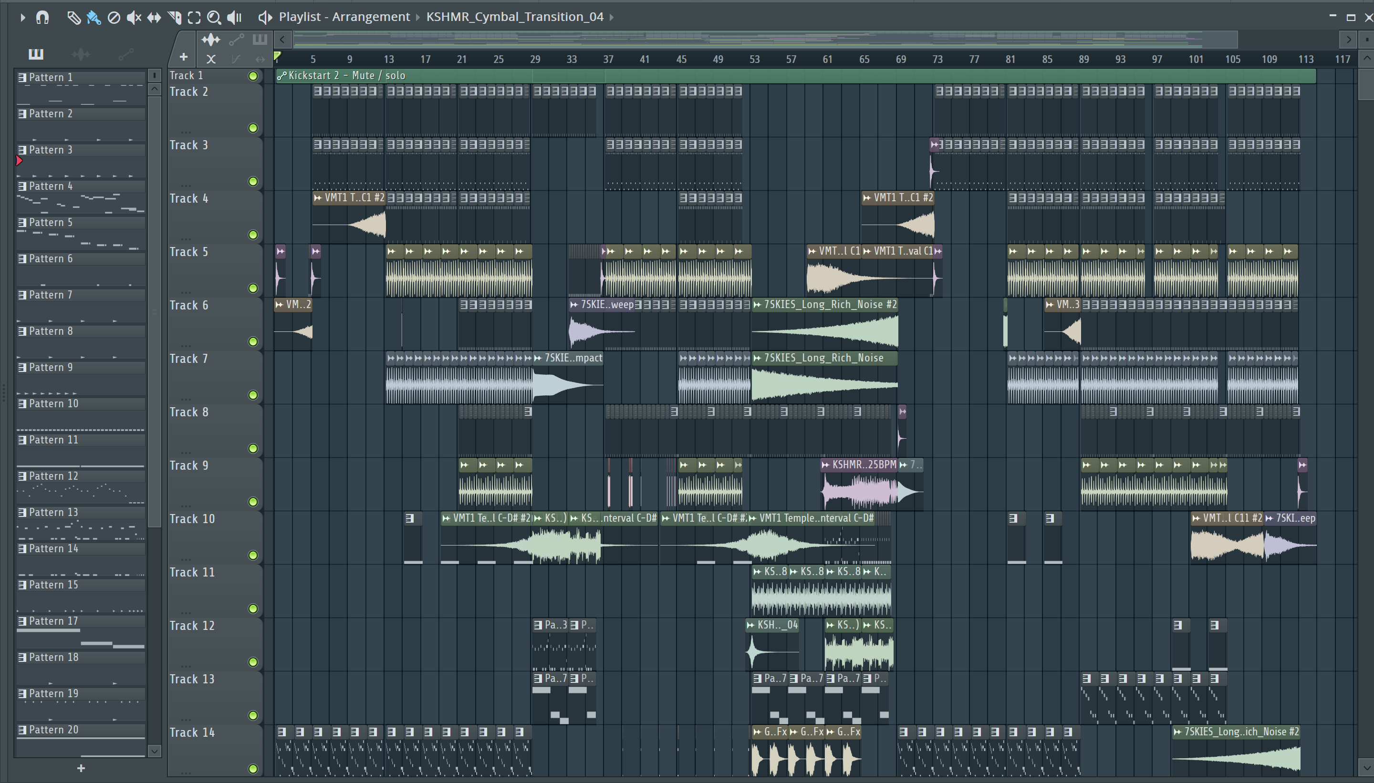Open arrow after KSHMR_Cymbal_Transition_04 breadcrumb
Image resolution: width=1374 pixels, height=783 pixels.
612,17
